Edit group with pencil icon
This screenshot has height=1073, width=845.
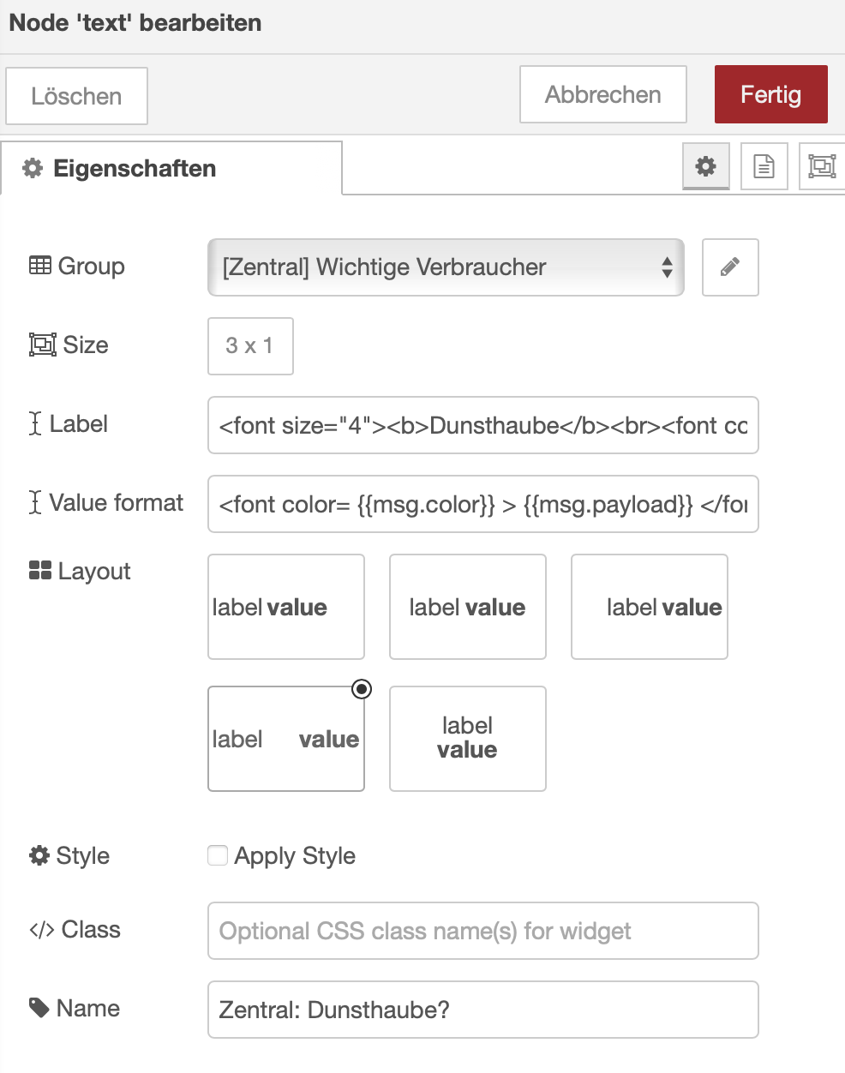coord(730,267)
